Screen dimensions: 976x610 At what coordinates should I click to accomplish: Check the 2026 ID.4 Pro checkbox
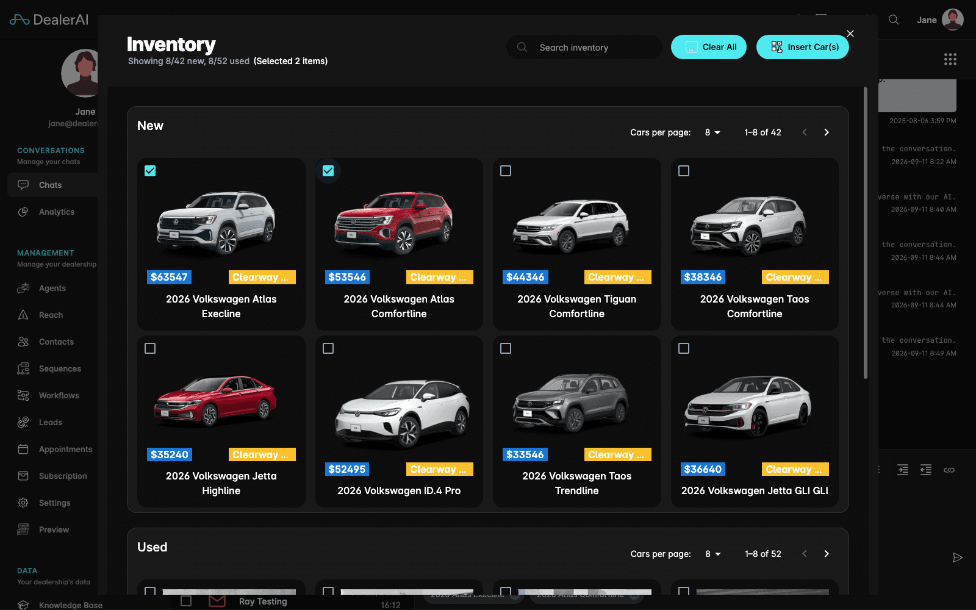(x=328, y=348)
